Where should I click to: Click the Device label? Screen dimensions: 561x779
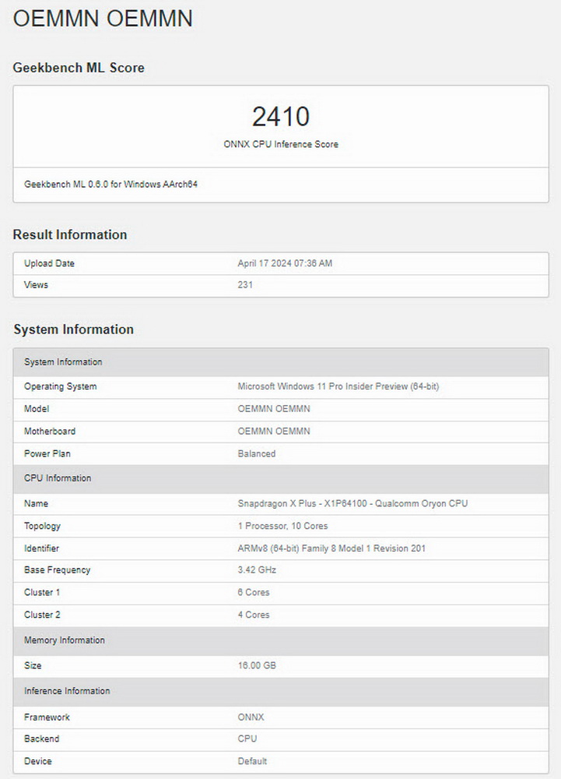pos(37,761)
